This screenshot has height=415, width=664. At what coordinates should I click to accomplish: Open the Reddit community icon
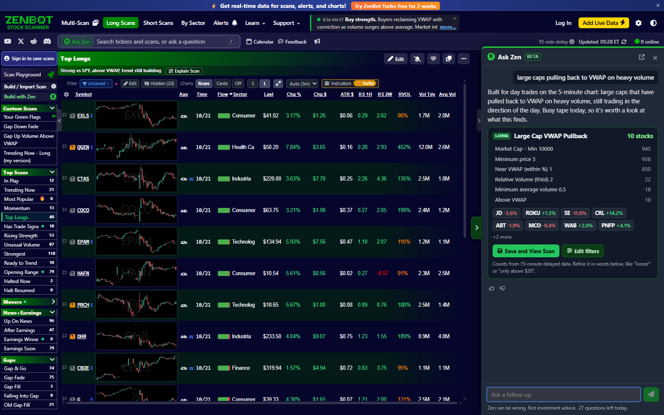(x=34, y=41)
